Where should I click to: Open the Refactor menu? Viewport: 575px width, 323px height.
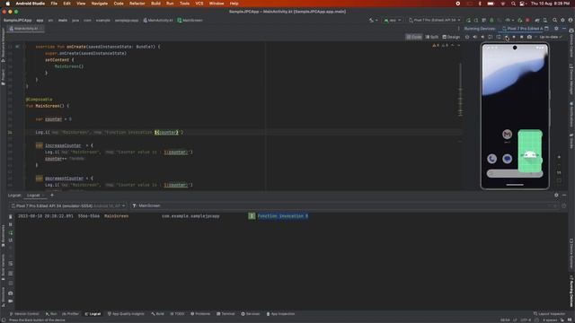coord(137,4)
